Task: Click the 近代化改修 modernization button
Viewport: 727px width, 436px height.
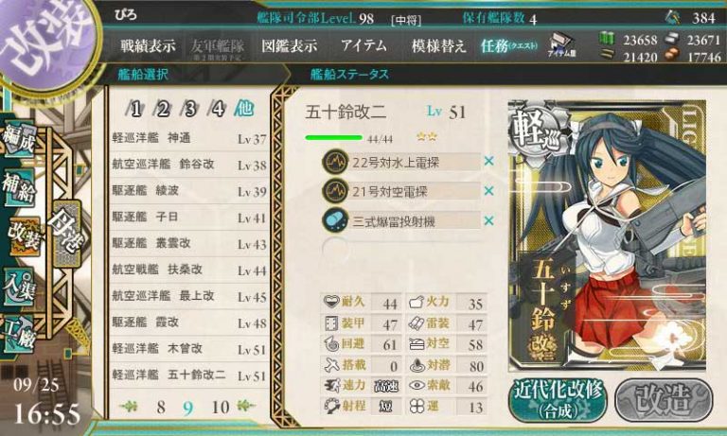Action: pyautogui.click(x=559, y=401)
